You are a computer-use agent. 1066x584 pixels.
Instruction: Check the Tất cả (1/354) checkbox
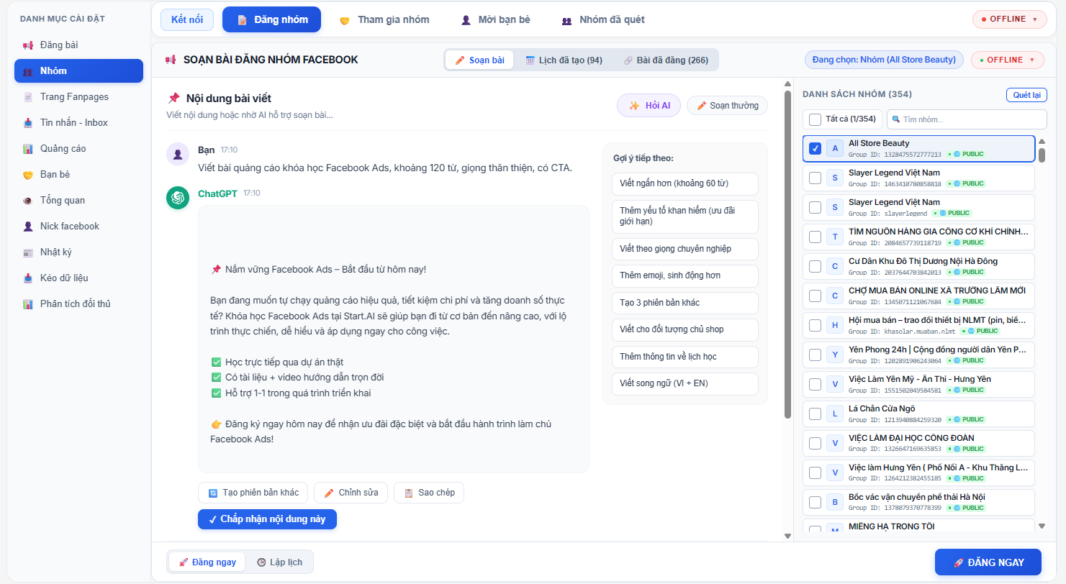(x=815, y=119)
